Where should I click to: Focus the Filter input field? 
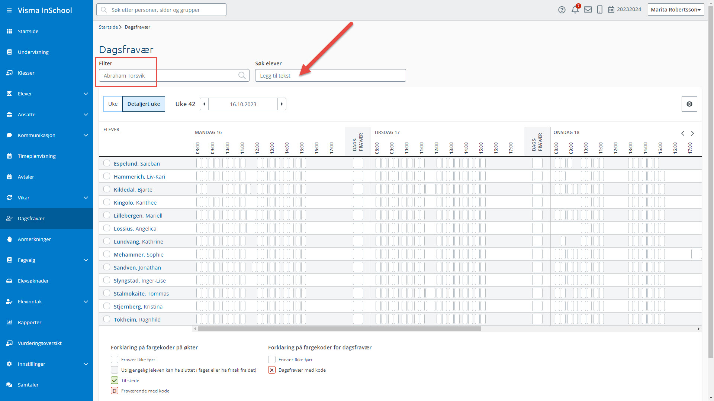coord(174,75)
